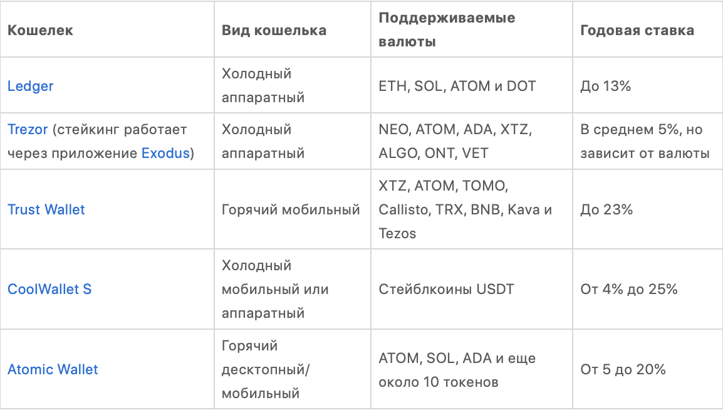The height and width of the screenshot is (410, 723).
Task: Open the Ledger wallet link
Action: [x=30, y=86]
